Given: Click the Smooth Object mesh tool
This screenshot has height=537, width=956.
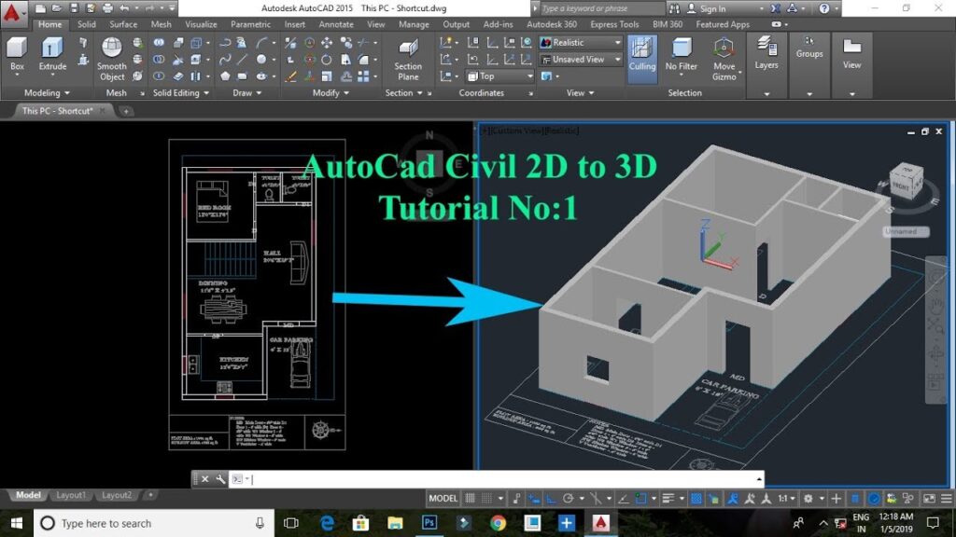Looking at the screenshot, I should (112, 58).
